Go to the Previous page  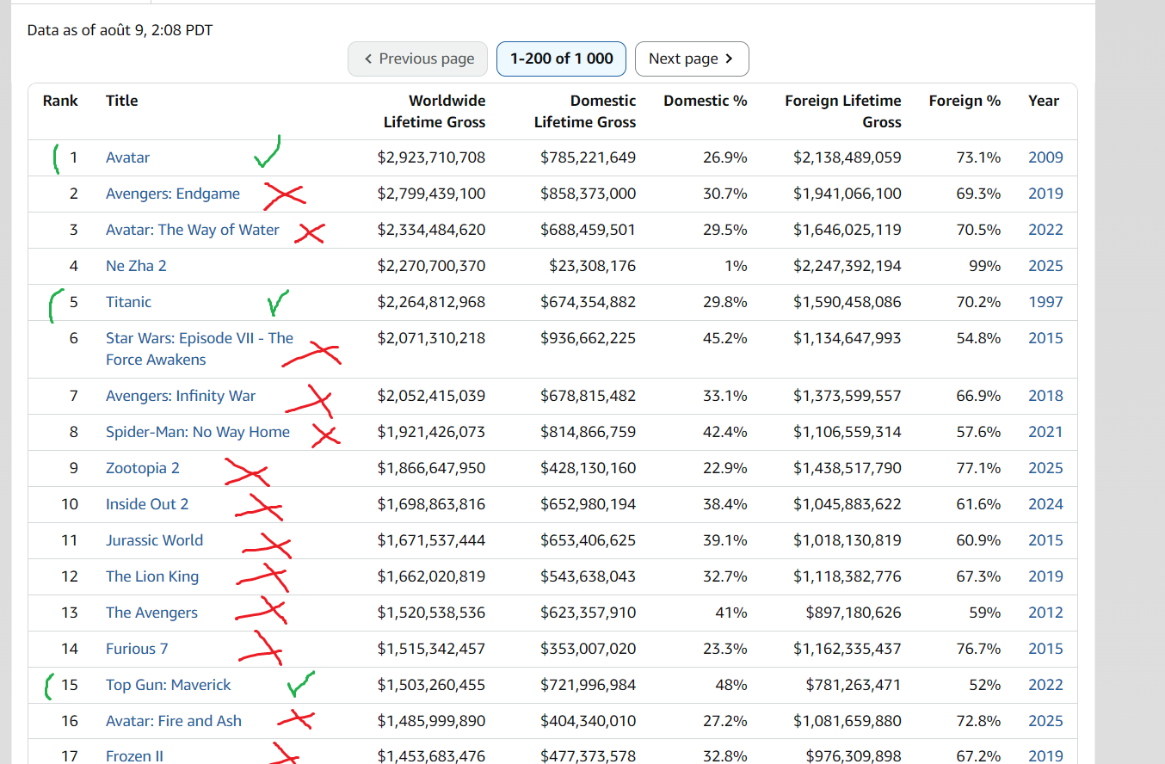417,59
